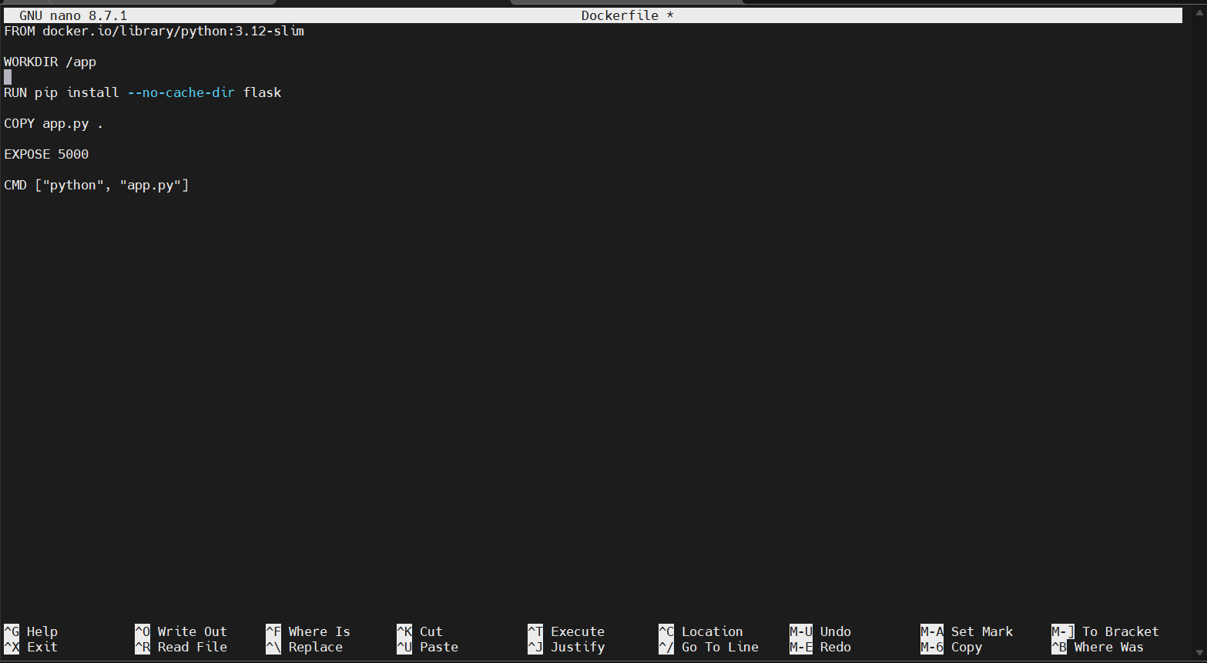This screenshot has width=1207, height=663.
Task: Click the Dockerfile filename in the title bar
Action: (x=620, y=15)
